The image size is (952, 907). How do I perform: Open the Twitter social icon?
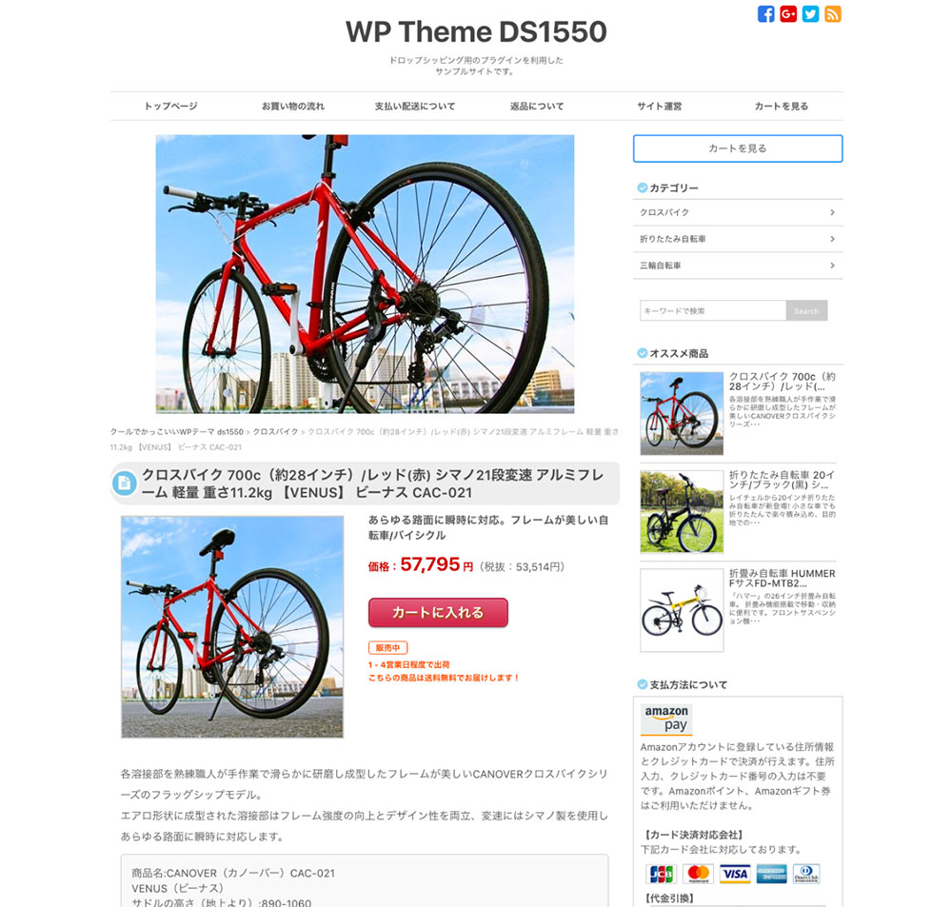click(810, 14)
